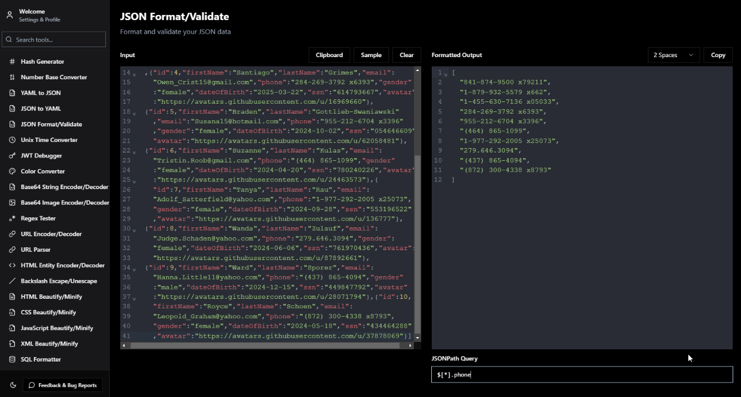741x397 pixels.
Task: Click the Hash Generator icon in sidebar
Action: click(12, 62)
